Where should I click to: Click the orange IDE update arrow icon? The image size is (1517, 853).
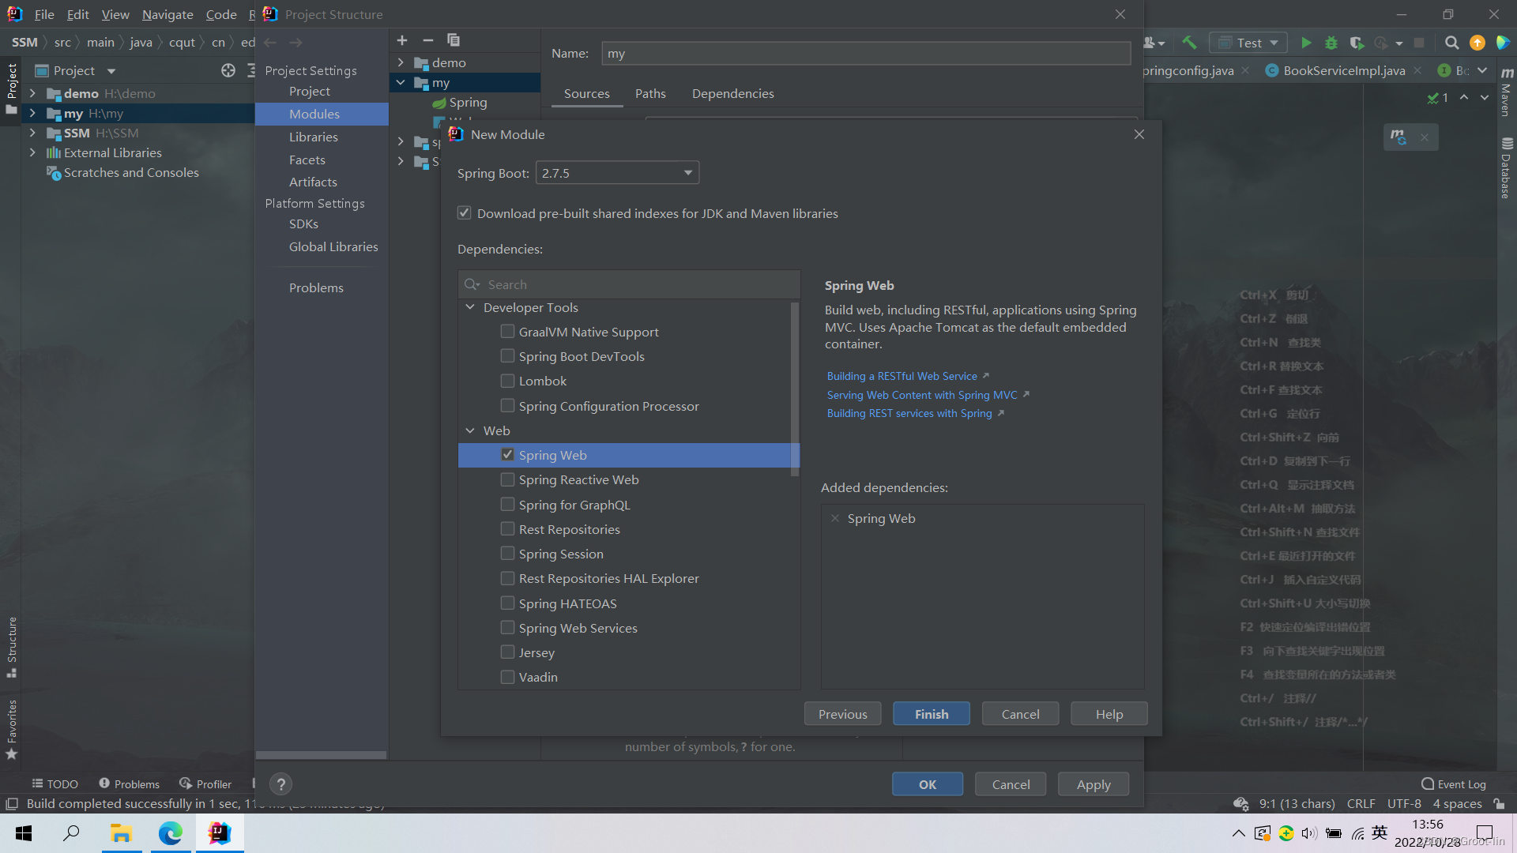click(x=1477, y=43)
